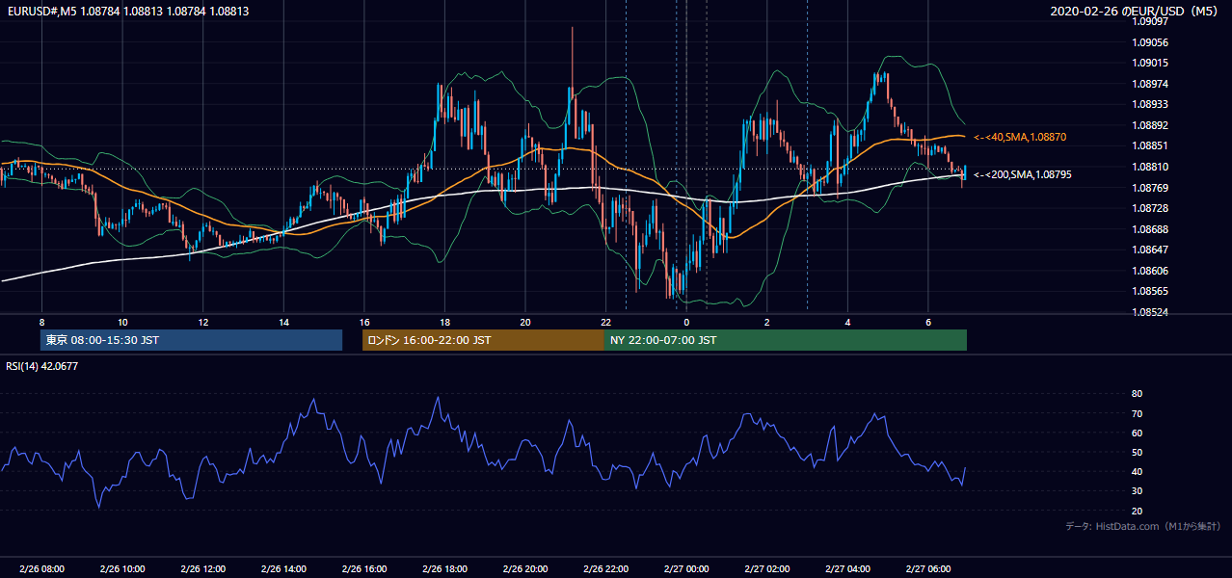Image resolution: width=1232 pixels, height=578 pixels.
Task: Click hour tick '20' under price chart
Action: click(525, 322)
